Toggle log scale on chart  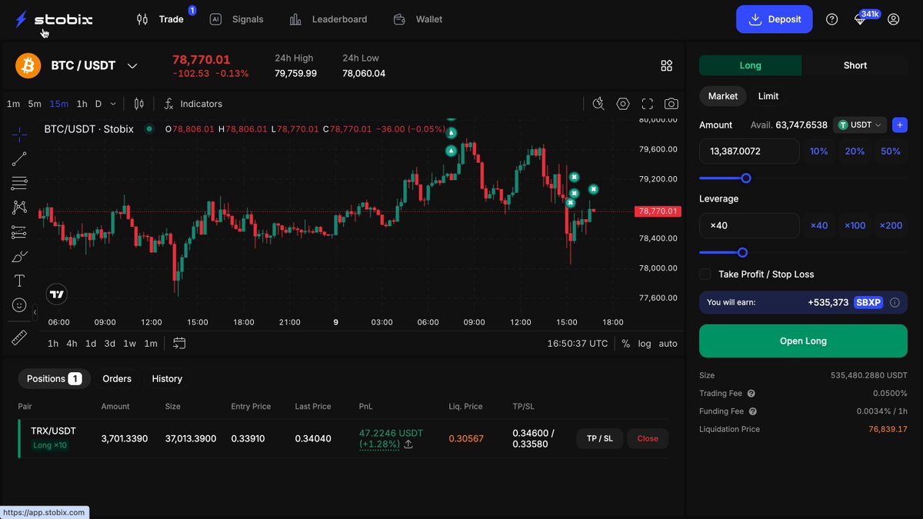tap(644, 344)
